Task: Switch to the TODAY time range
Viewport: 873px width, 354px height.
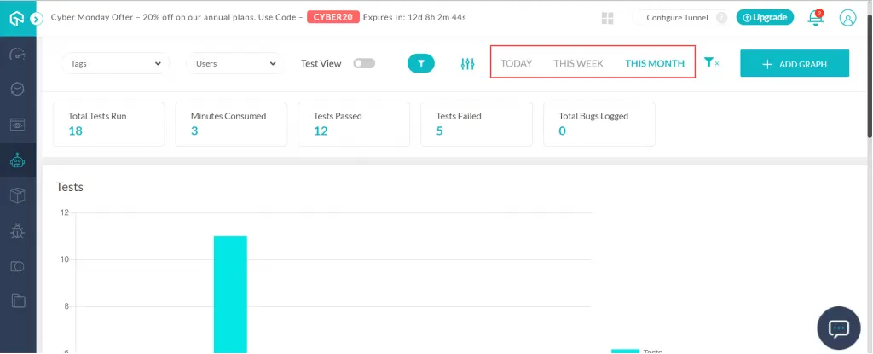Action: point(516,63)
